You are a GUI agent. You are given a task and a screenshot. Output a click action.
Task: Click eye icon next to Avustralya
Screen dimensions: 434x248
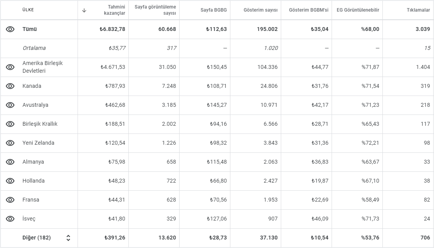tap(10, 105)
